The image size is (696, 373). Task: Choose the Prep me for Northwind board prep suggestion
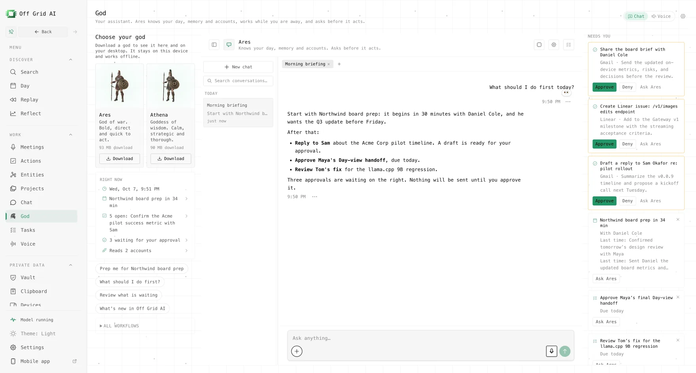(x=142, y=269)
